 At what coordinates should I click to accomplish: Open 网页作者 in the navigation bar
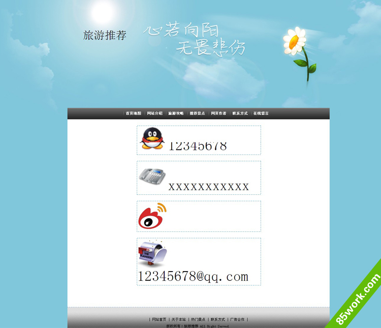(218, 113)
